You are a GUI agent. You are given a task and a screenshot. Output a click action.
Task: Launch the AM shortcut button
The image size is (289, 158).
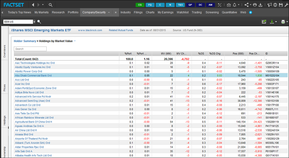210,5
